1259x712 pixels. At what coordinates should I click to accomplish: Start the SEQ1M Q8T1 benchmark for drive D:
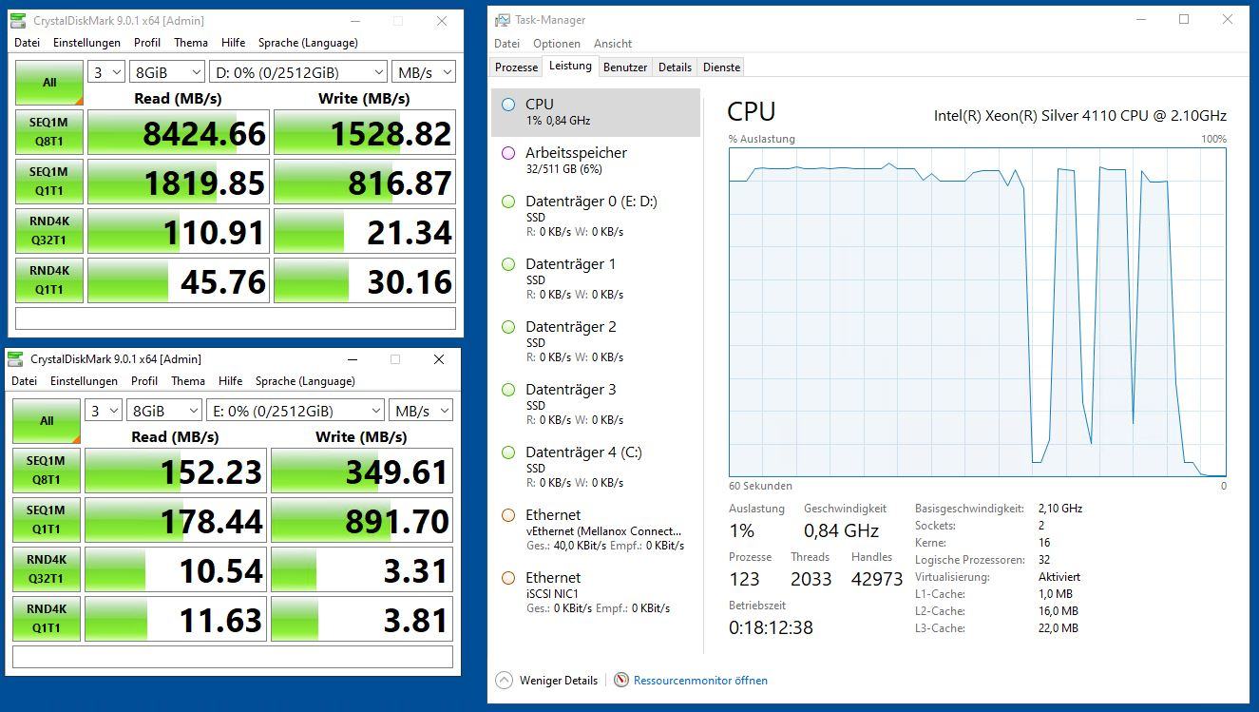tap(48, 132)
